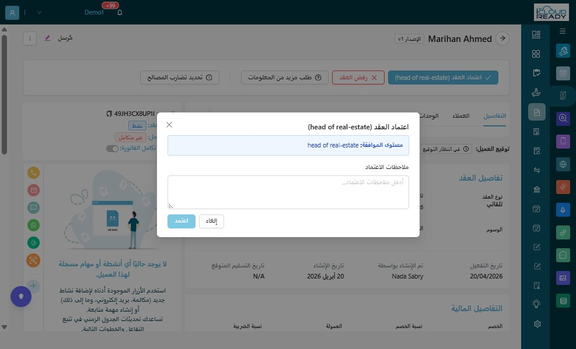Open the green gears integrations module icon
The image size is (576, 349).
pyautogui.click(x=563, y=232)
